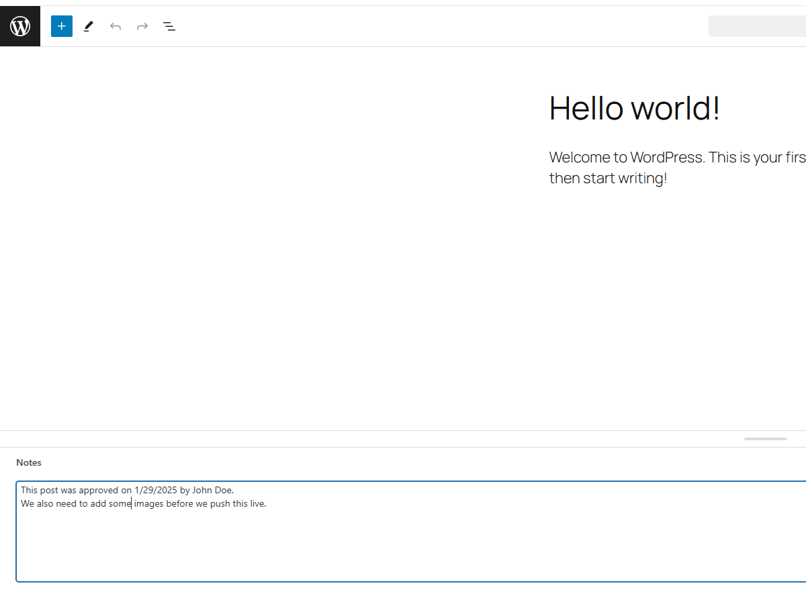
Task: Click the gray placeholder button in top bar
Action: pyautogui.click(x=757, y=26)
